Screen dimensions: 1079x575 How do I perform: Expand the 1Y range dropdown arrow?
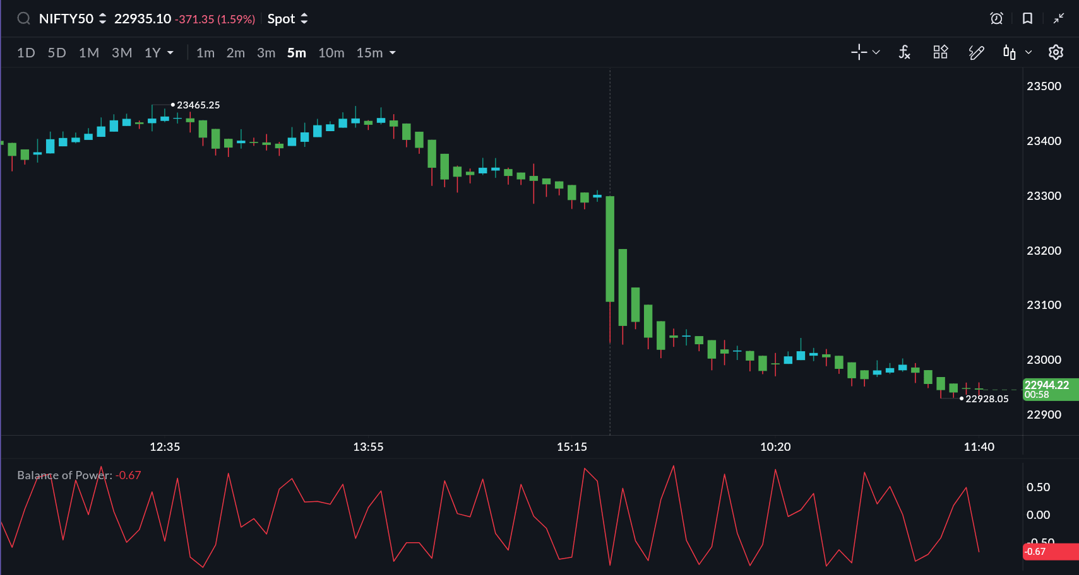[x=170, y=53]
